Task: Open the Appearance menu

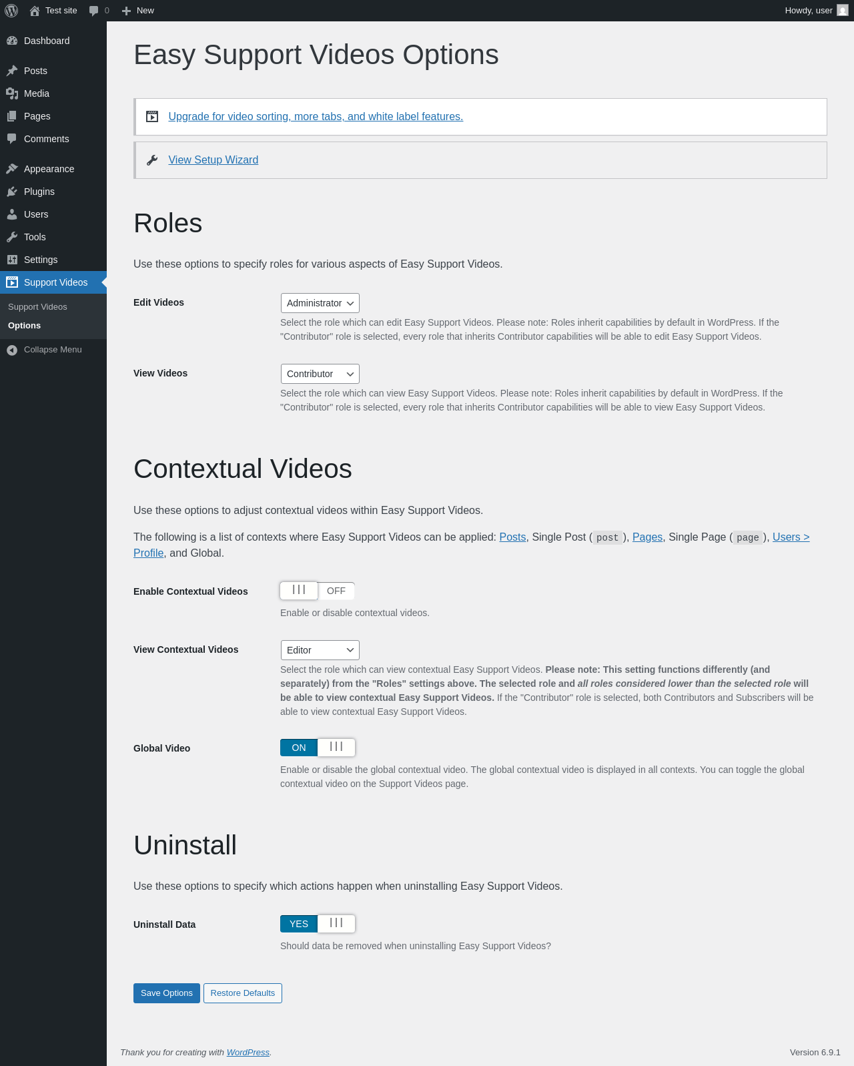Action: coord(53,169)
